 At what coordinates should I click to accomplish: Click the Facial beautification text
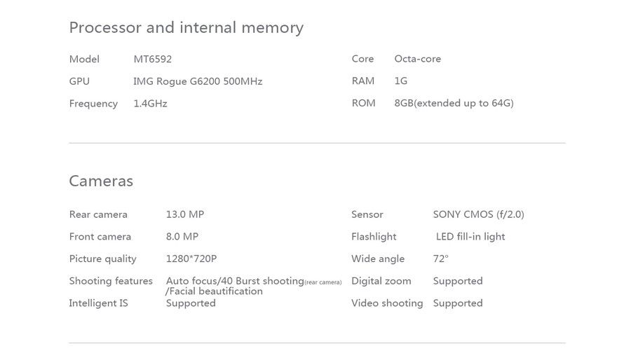216,291
